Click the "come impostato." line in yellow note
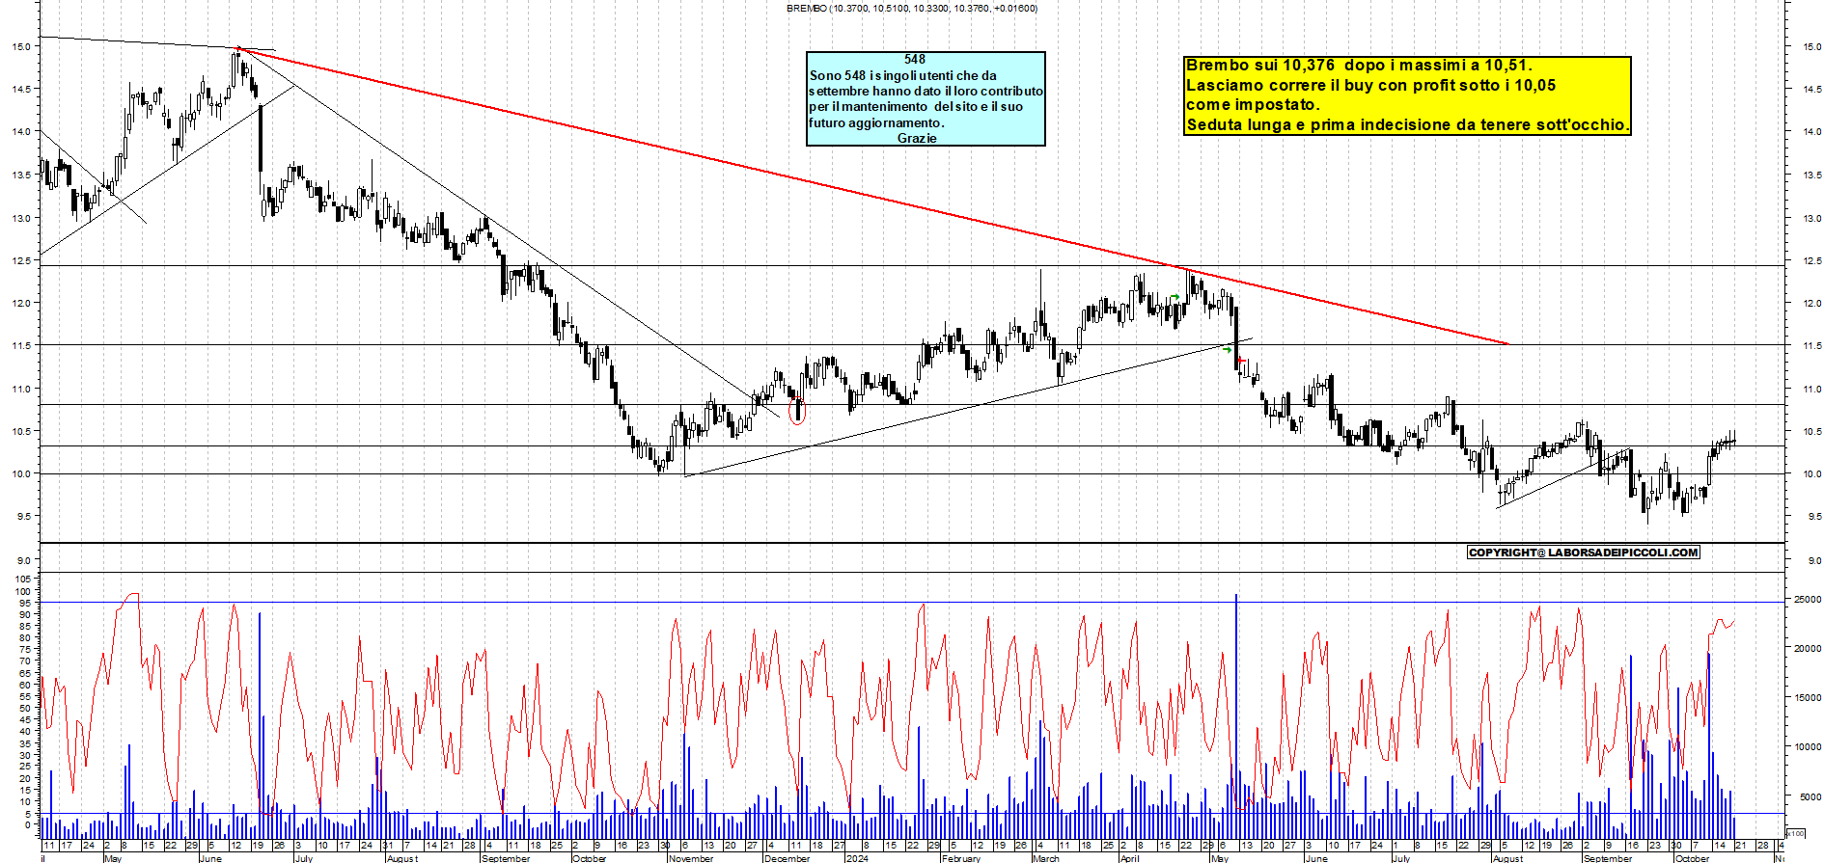 point(1253,104)
